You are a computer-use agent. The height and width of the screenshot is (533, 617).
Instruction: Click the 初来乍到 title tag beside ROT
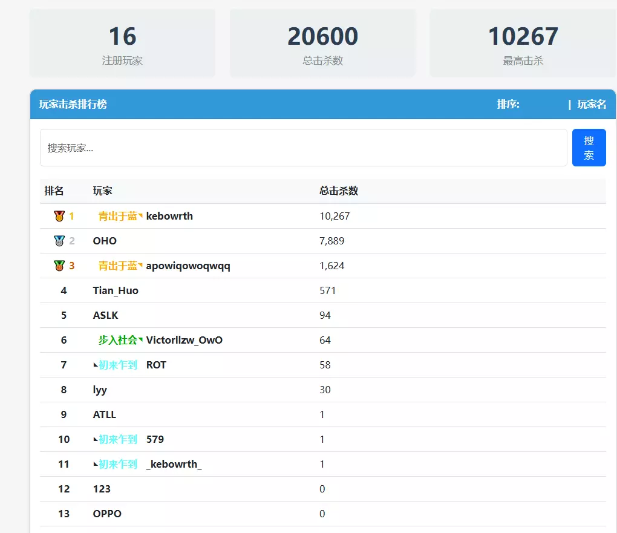coord(116,365)
